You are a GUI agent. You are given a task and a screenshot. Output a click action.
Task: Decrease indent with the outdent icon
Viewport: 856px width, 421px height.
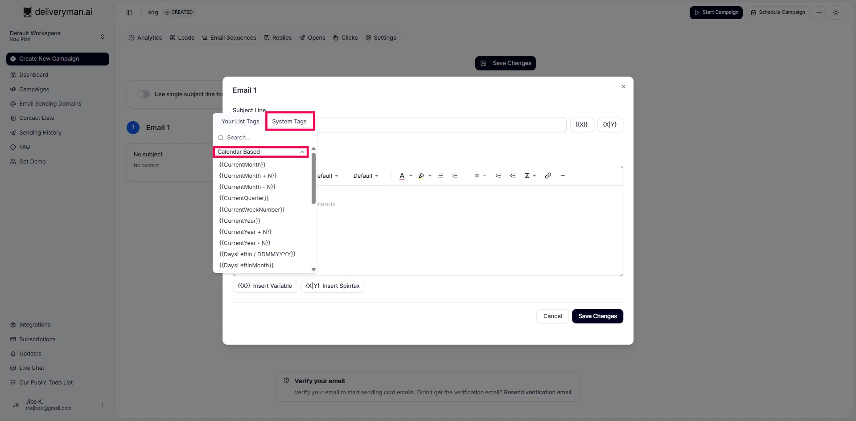(x=513, y=176)
